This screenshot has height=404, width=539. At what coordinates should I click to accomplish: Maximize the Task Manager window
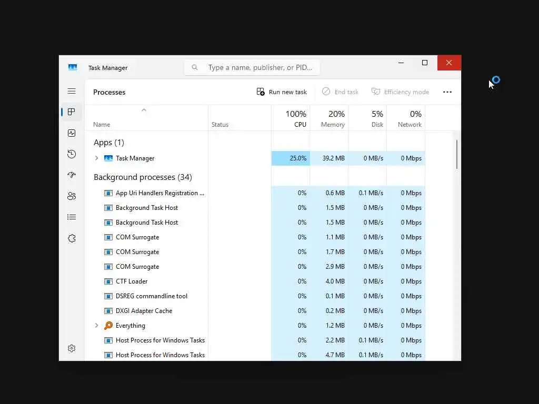[x=425, y=63]
